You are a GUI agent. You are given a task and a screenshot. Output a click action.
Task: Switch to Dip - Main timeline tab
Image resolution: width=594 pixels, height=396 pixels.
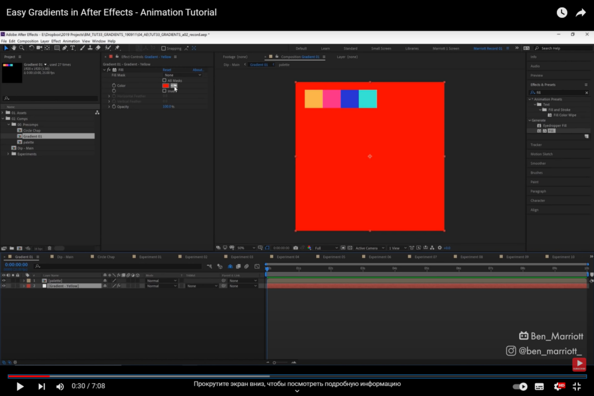pyautogui.click(x=65, y=257)
